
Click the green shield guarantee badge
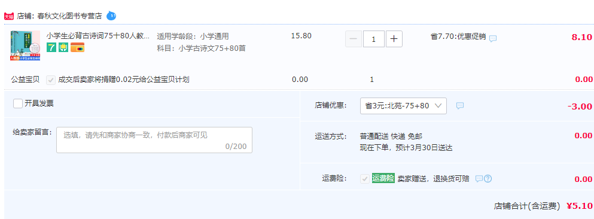63,47
